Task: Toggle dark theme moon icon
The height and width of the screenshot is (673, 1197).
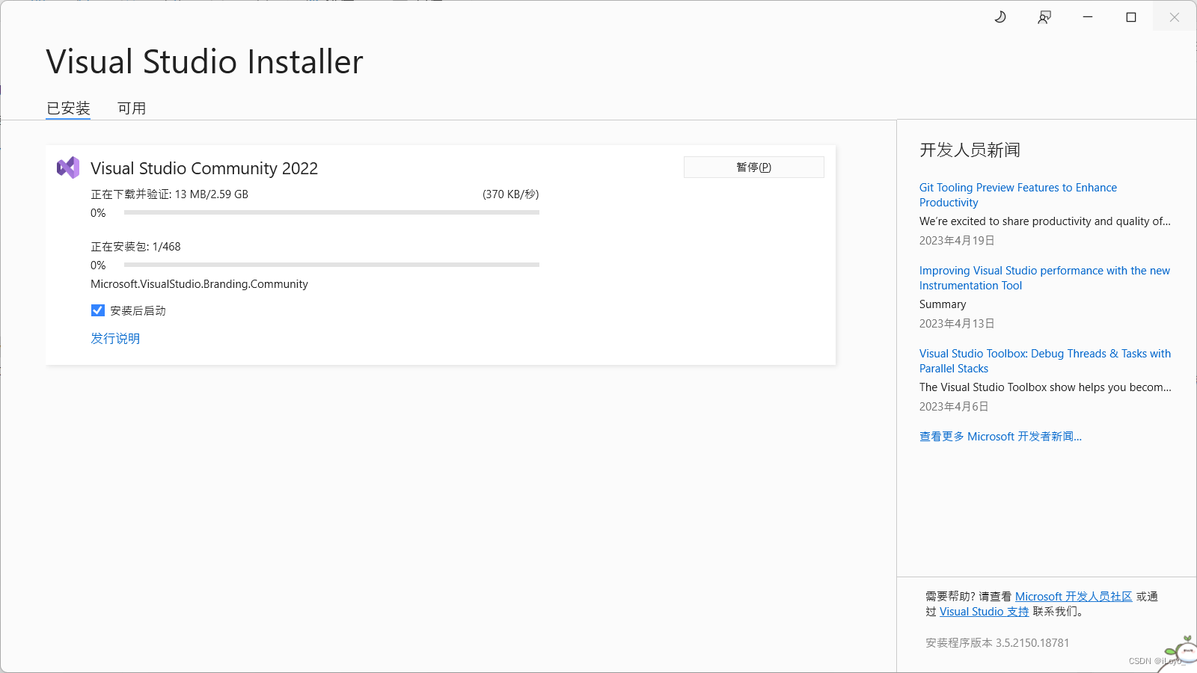Action: 1000,17
